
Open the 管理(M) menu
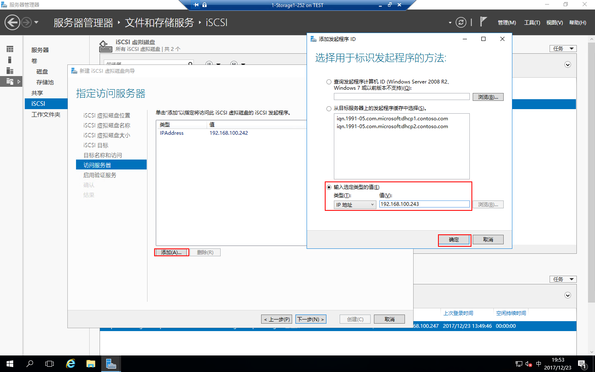point(507,23)
